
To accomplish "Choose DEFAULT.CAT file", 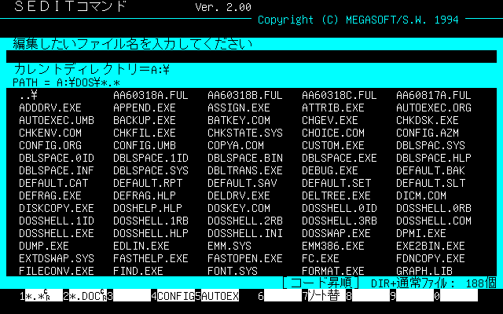I will coord(53,183).
